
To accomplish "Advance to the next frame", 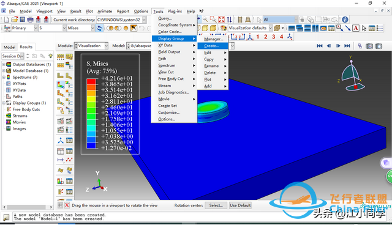I will pos(338,46).
